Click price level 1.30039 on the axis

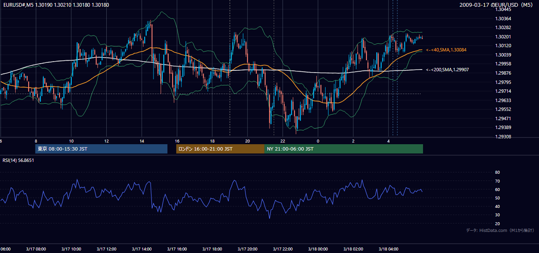504,55
